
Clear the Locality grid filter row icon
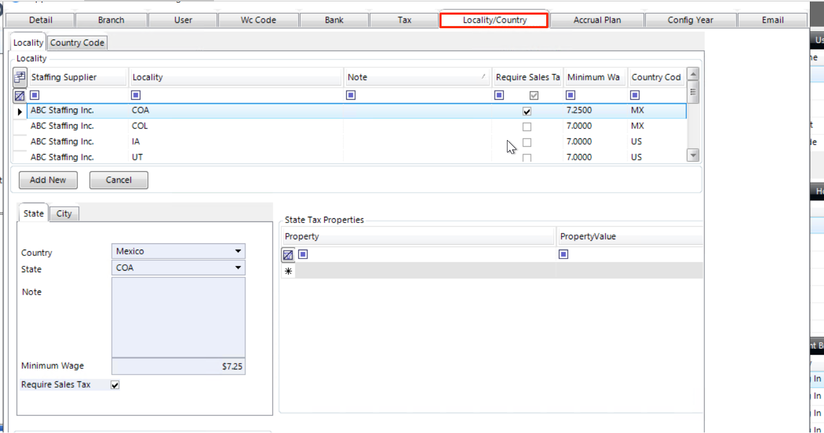[19, 96]
